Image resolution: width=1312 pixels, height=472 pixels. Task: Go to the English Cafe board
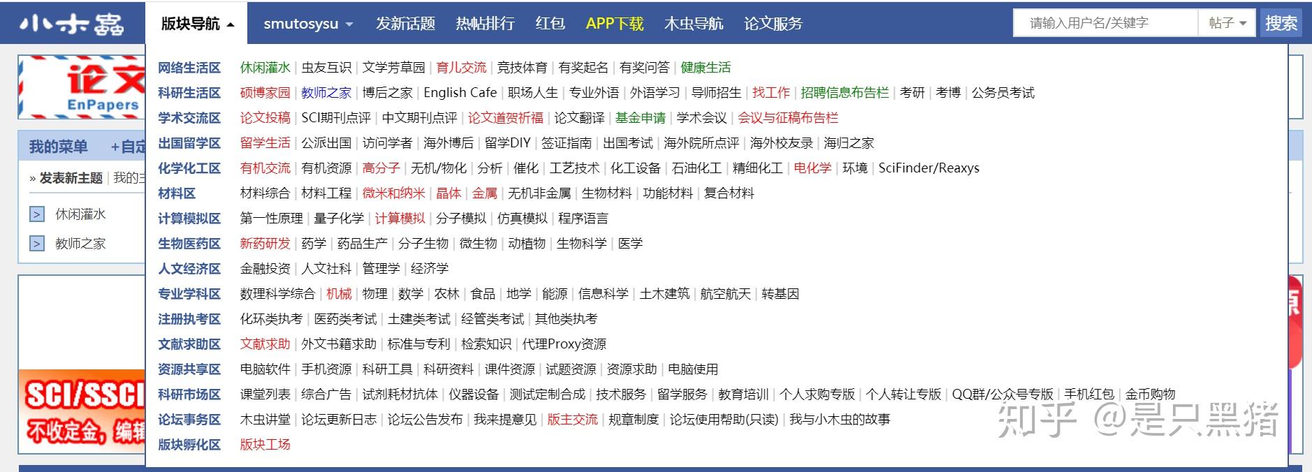click(460, 93)
